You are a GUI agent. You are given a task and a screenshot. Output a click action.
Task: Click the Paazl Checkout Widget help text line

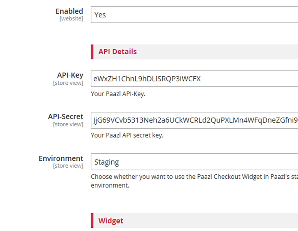[x=194, y=177]
